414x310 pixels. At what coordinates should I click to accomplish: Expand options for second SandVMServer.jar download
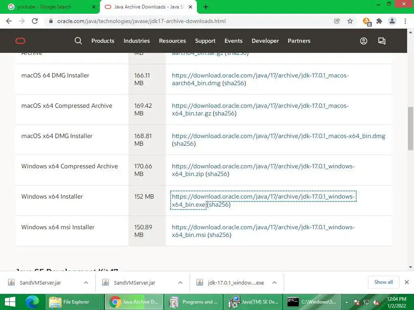coord(180,283)
